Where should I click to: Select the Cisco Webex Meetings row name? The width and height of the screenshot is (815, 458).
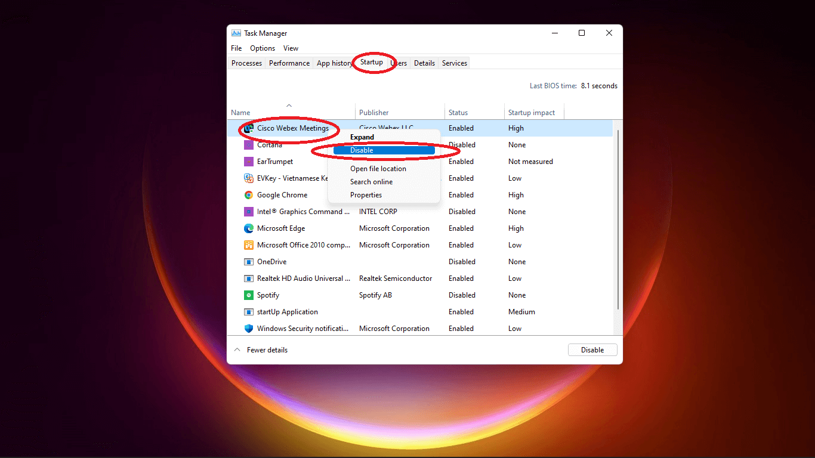point(293,128)
